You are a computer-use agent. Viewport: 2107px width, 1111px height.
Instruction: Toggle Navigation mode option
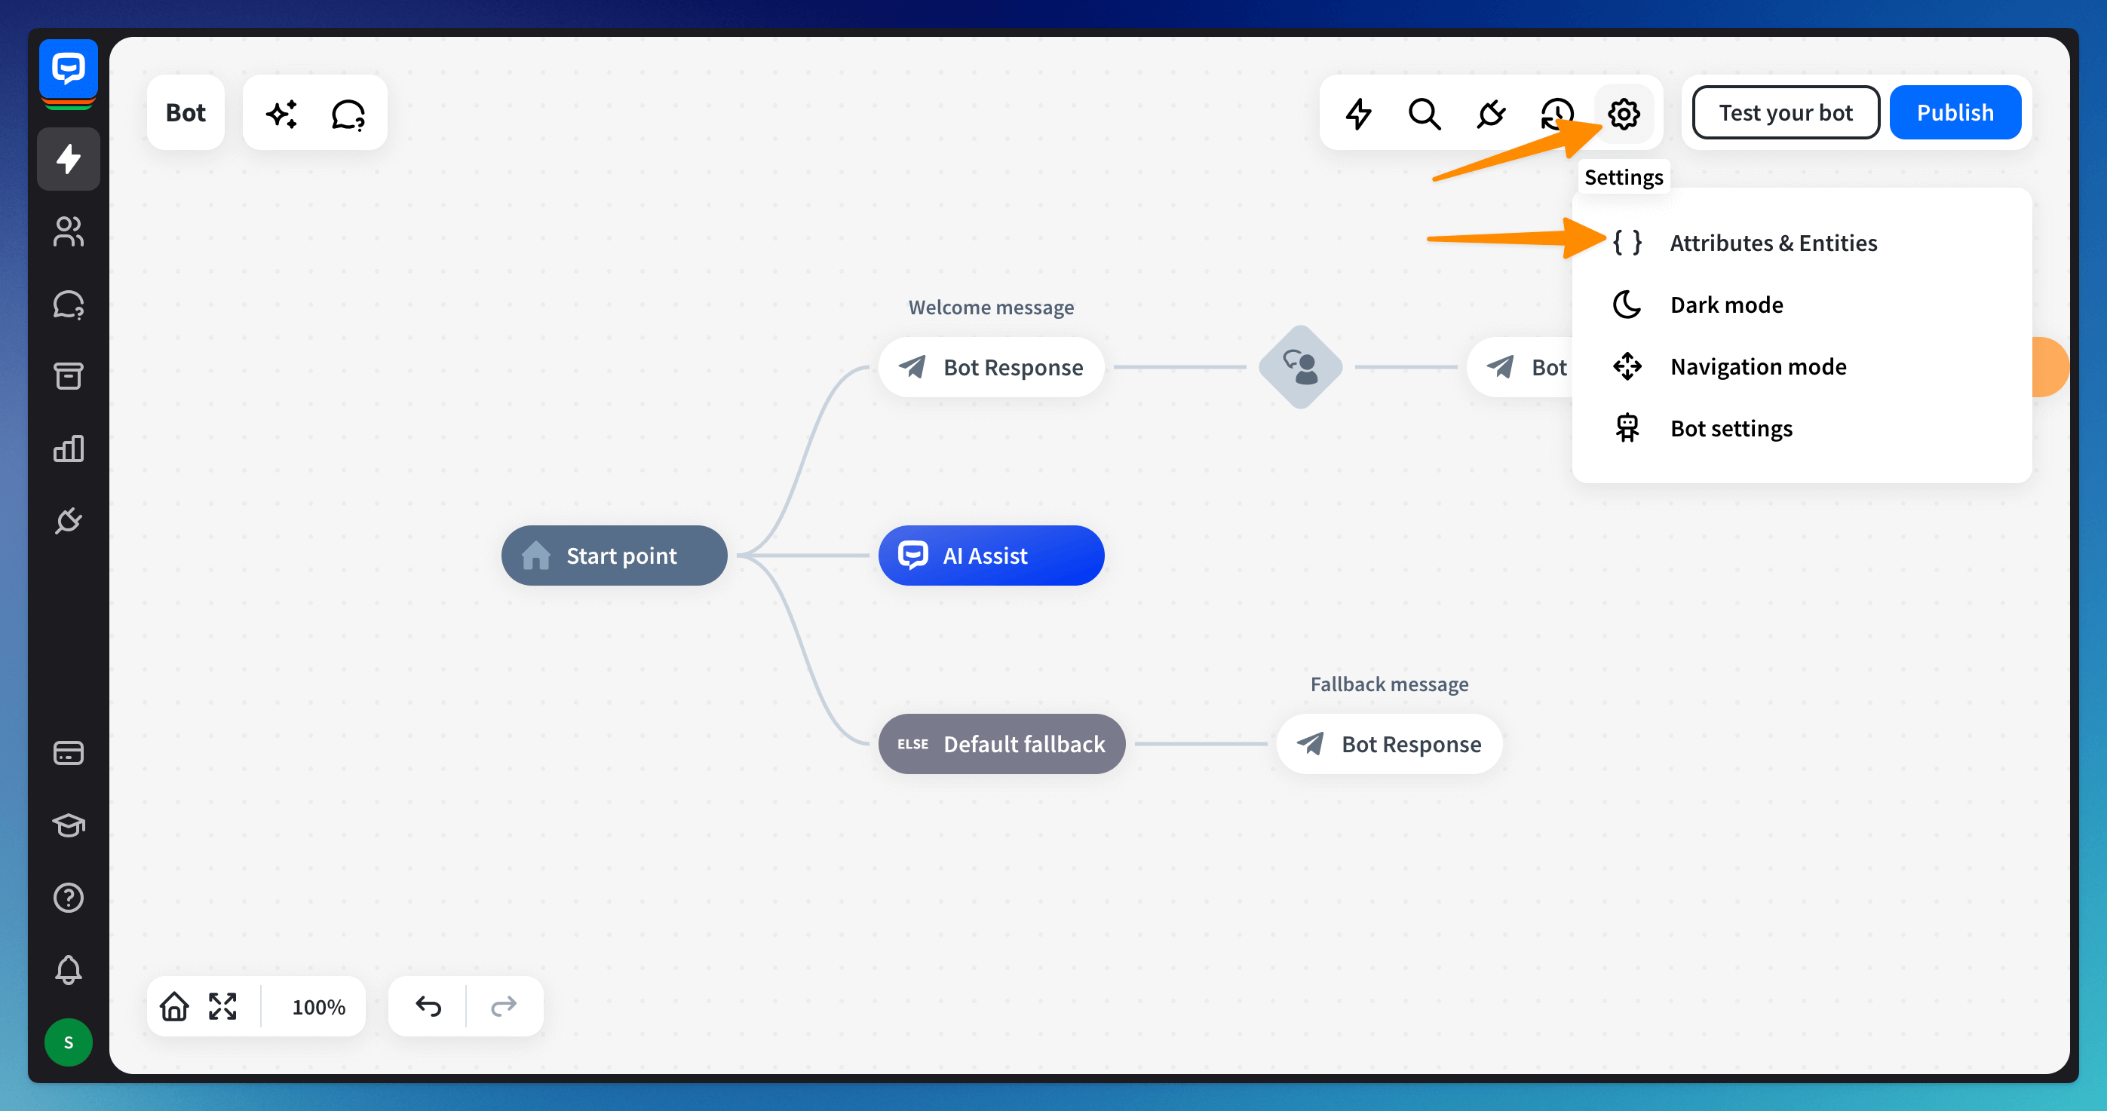(x=1758, y=366)
